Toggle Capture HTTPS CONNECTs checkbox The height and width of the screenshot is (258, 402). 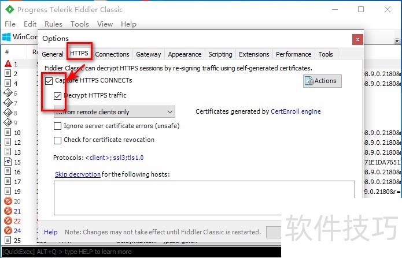49,81
